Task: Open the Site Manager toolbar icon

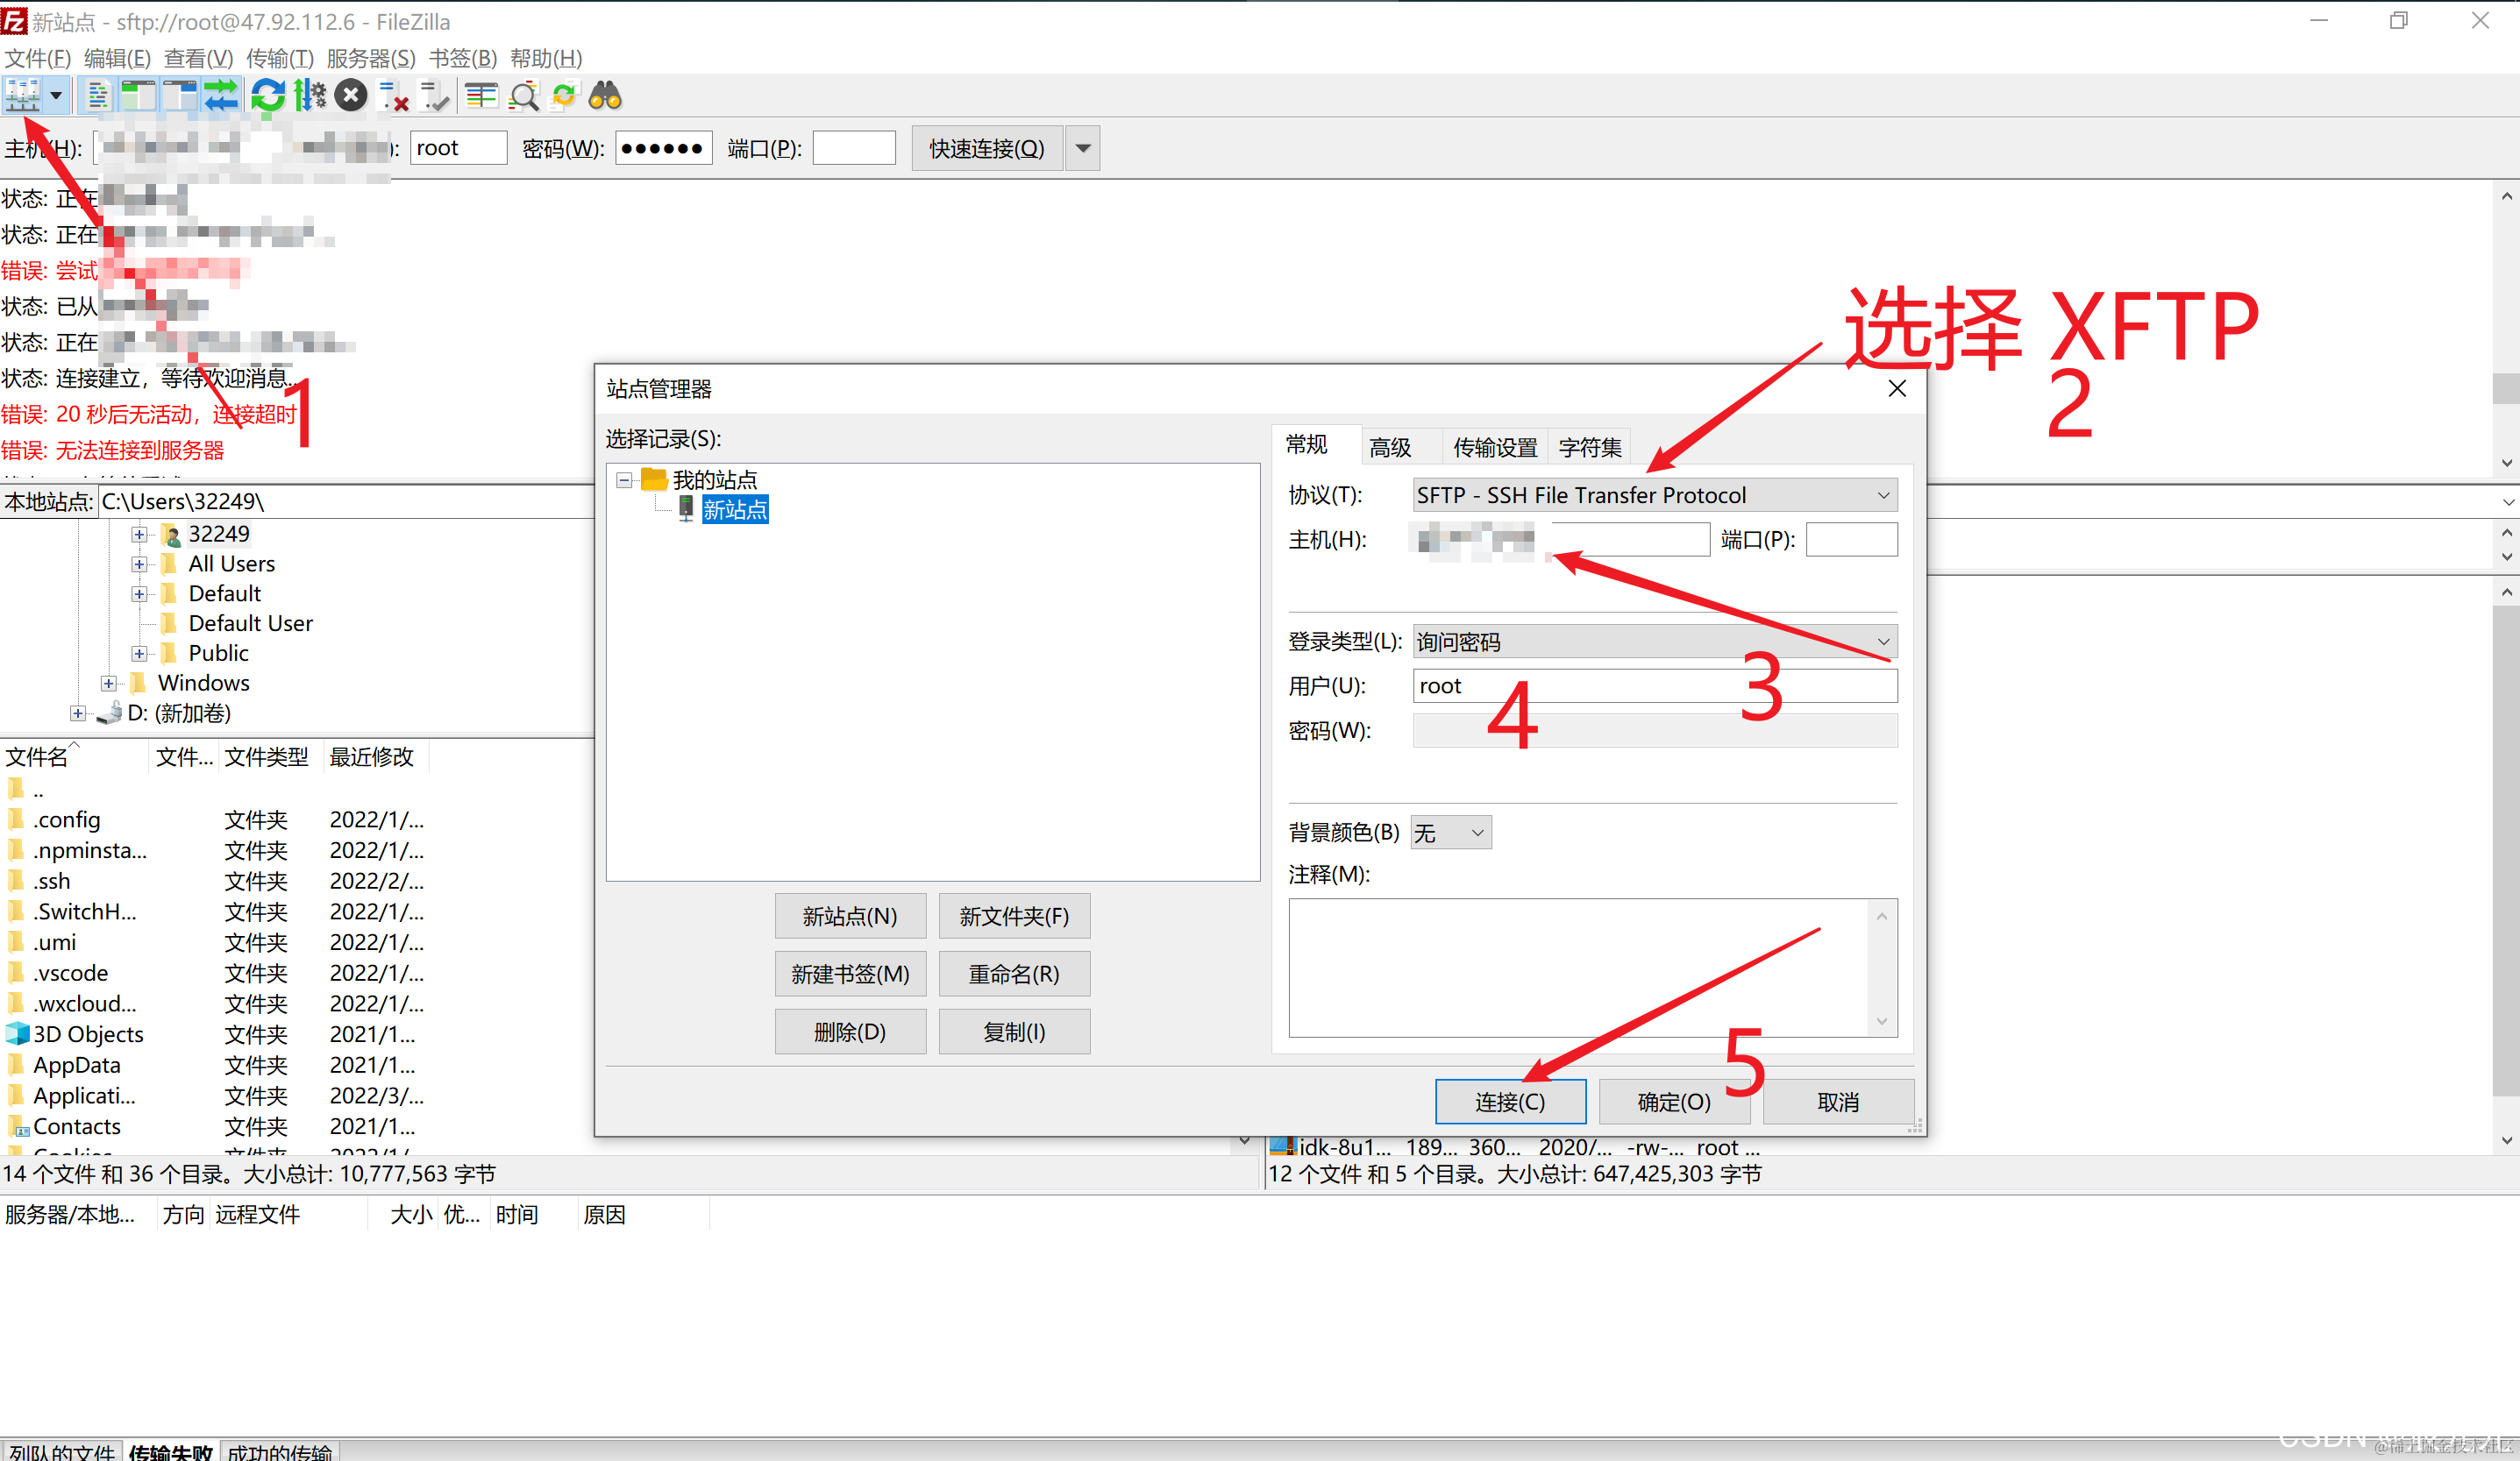Action: [22, 96]
